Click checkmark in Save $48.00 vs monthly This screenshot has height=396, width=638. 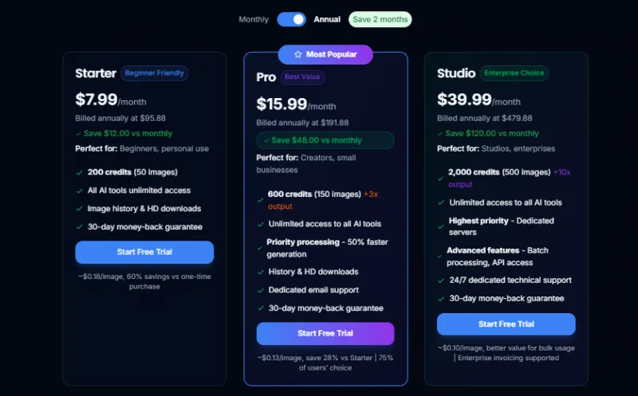(x=266, y=140)
